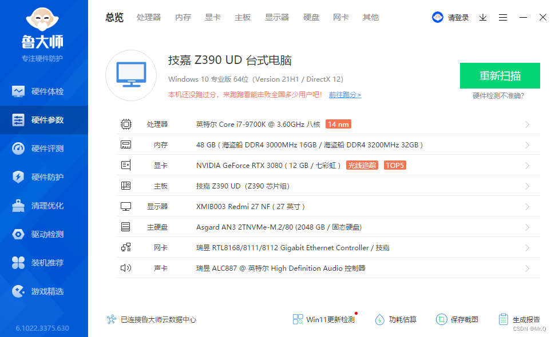Click the 功耗估算 droplet icon

pyautogui.click(x=379, y=319)
